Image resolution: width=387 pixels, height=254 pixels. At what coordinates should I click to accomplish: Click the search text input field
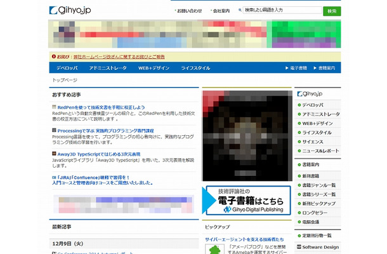[282, 10]
